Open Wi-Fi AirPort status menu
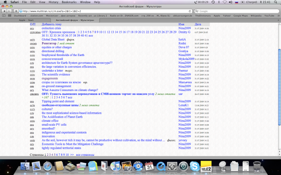The height and width of the screenshot is (175, 281). point(224,2)
